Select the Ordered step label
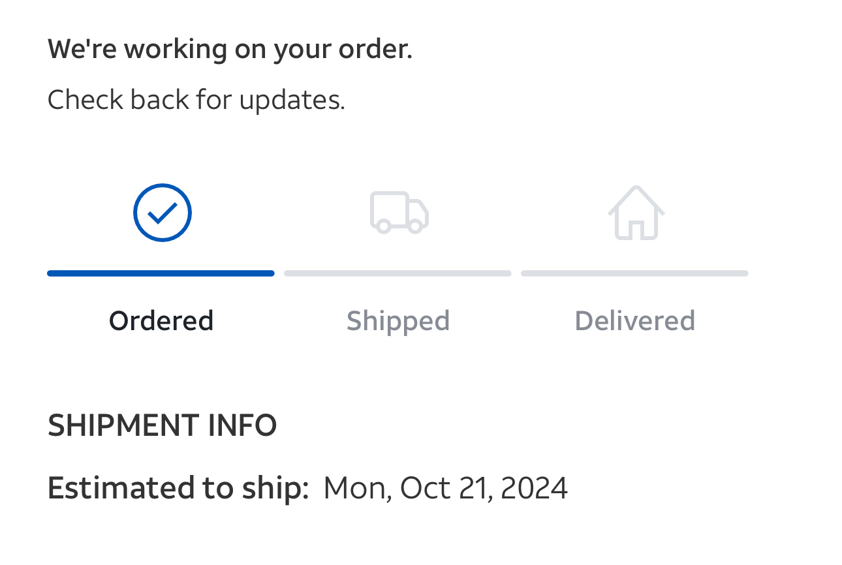Viewport: 842px width, 565px height. [161, 321]
